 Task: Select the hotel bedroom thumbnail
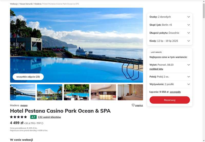click(130, 92)
